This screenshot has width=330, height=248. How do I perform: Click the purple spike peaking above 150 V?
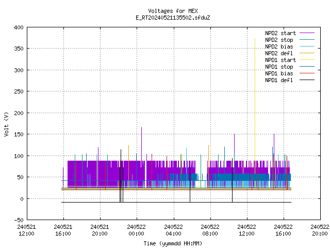pos(141,144)
